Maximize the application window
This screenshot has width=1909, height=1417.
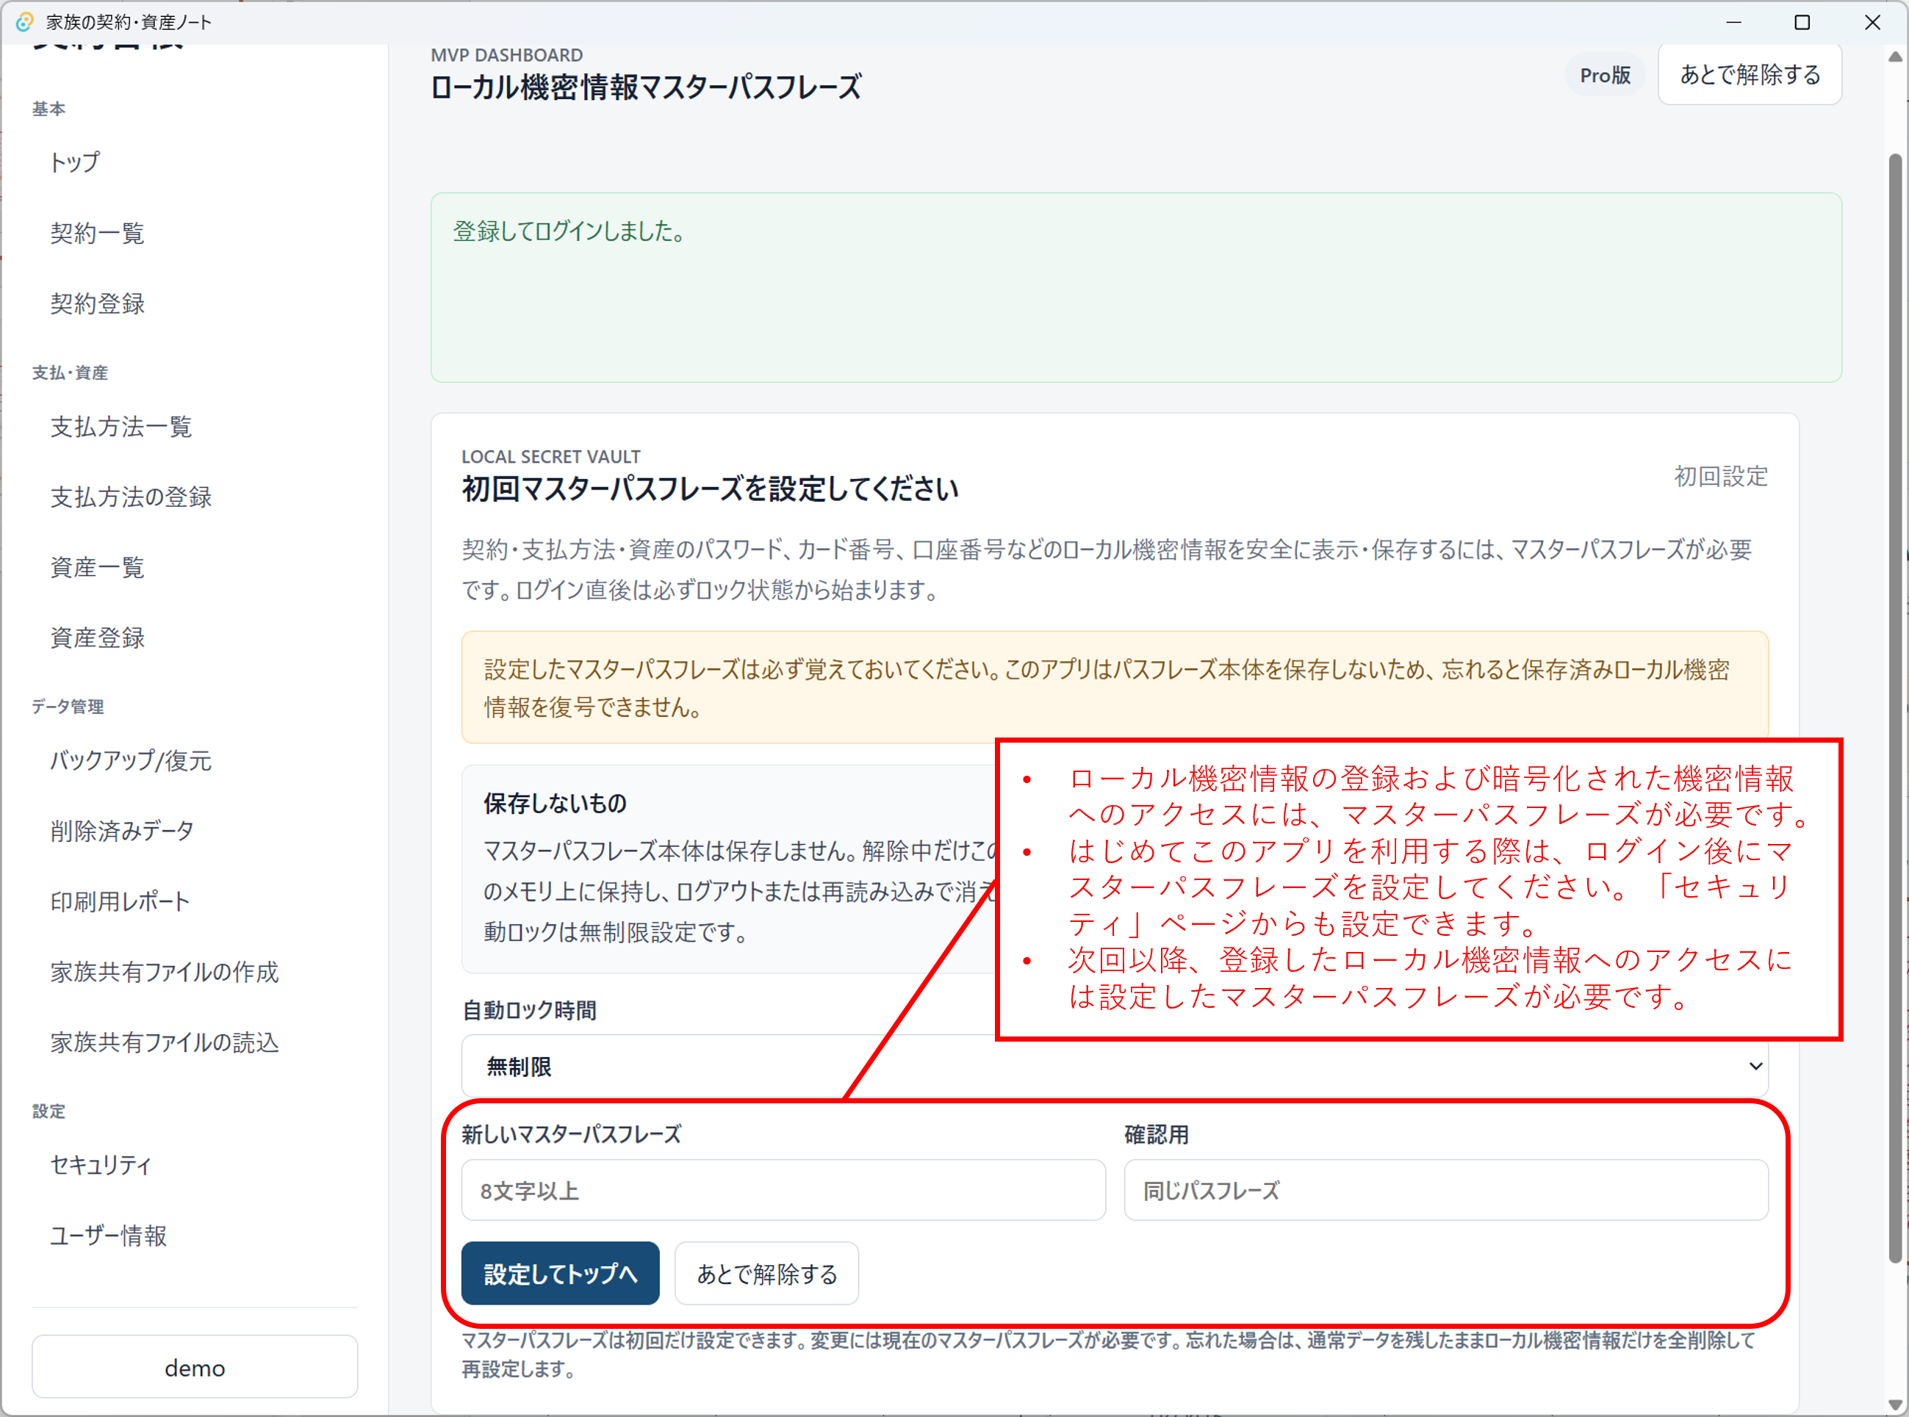[x=1802, y=22]
